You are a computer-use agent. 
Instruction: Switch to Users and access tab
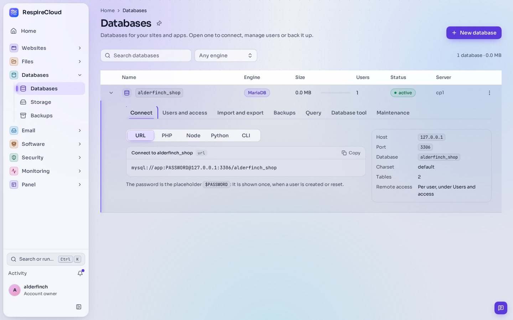click(185, 113)
